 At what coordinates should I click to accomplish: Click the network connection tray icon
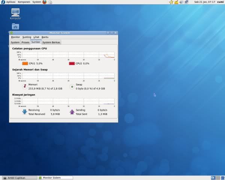[x=186, y=2]
